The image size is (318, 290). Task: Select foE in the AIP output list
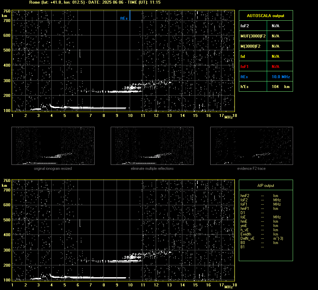[x=243, y=217]
